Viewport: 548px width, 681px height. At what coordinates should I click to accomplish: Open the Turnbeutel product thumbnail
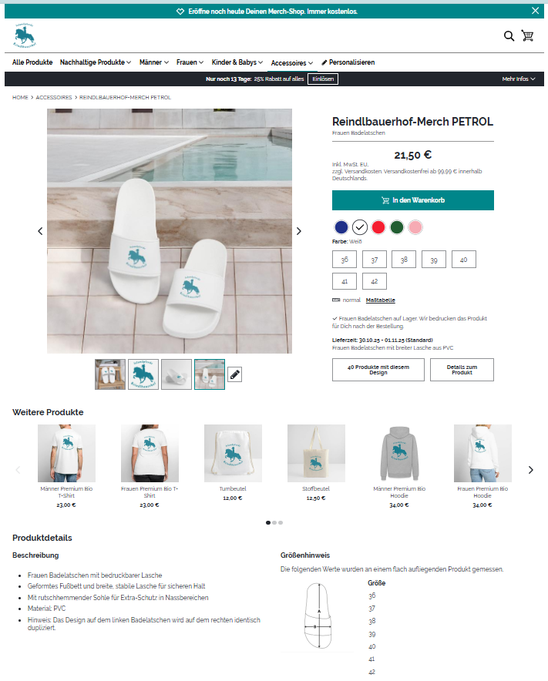pyautogui.click(x=233, y=454)
